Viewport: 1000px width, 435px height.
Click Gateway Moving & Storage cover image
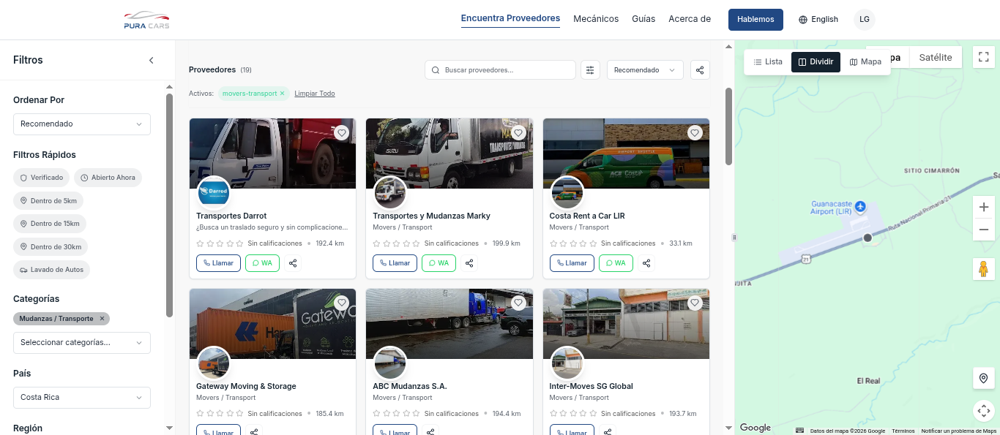pos(272,324)
